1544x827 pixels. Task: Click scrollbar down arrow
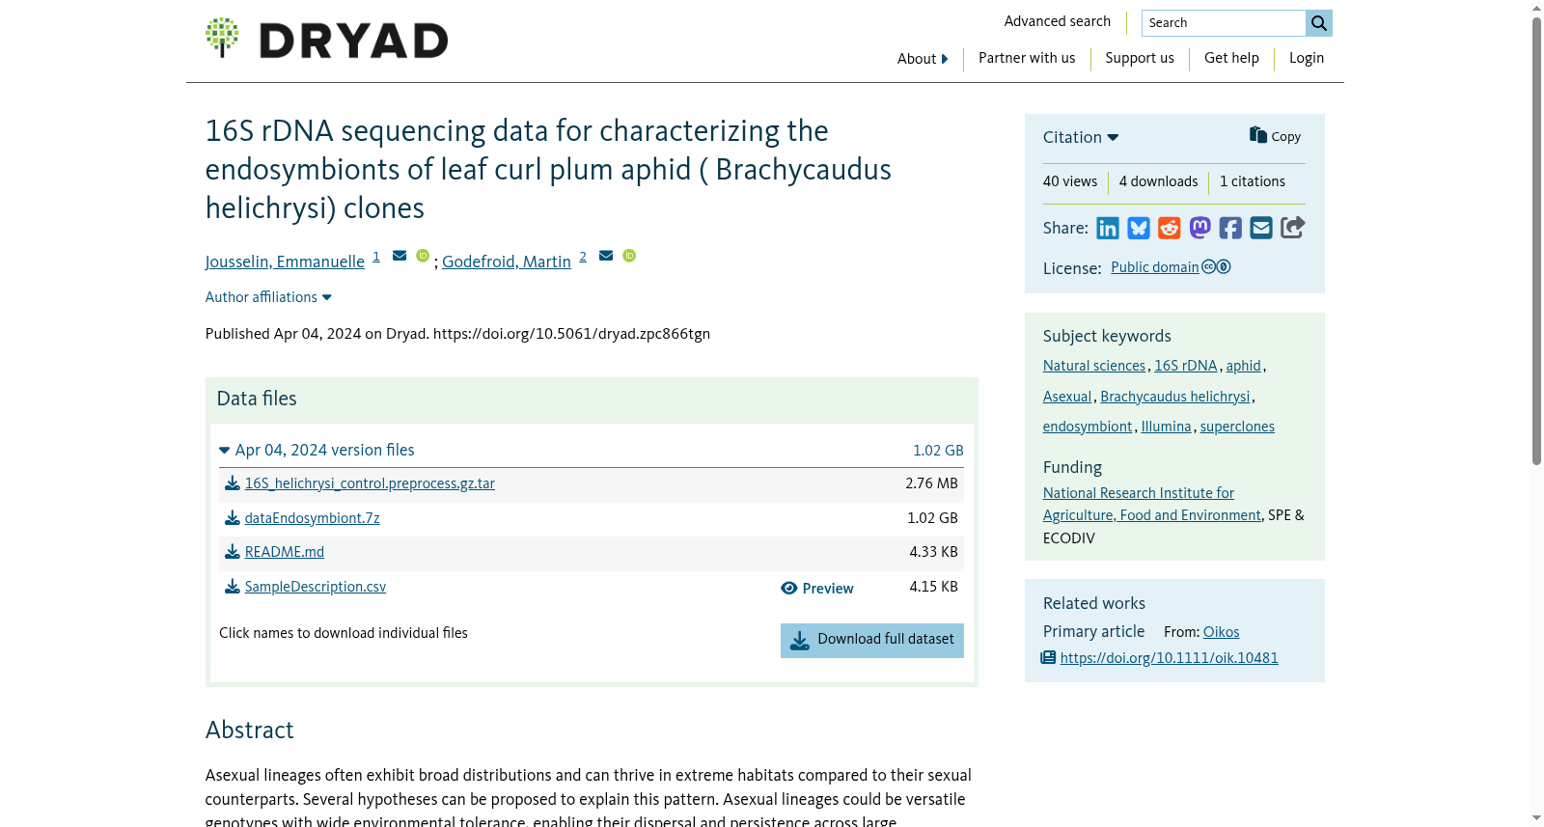(x=1536, y=818)
